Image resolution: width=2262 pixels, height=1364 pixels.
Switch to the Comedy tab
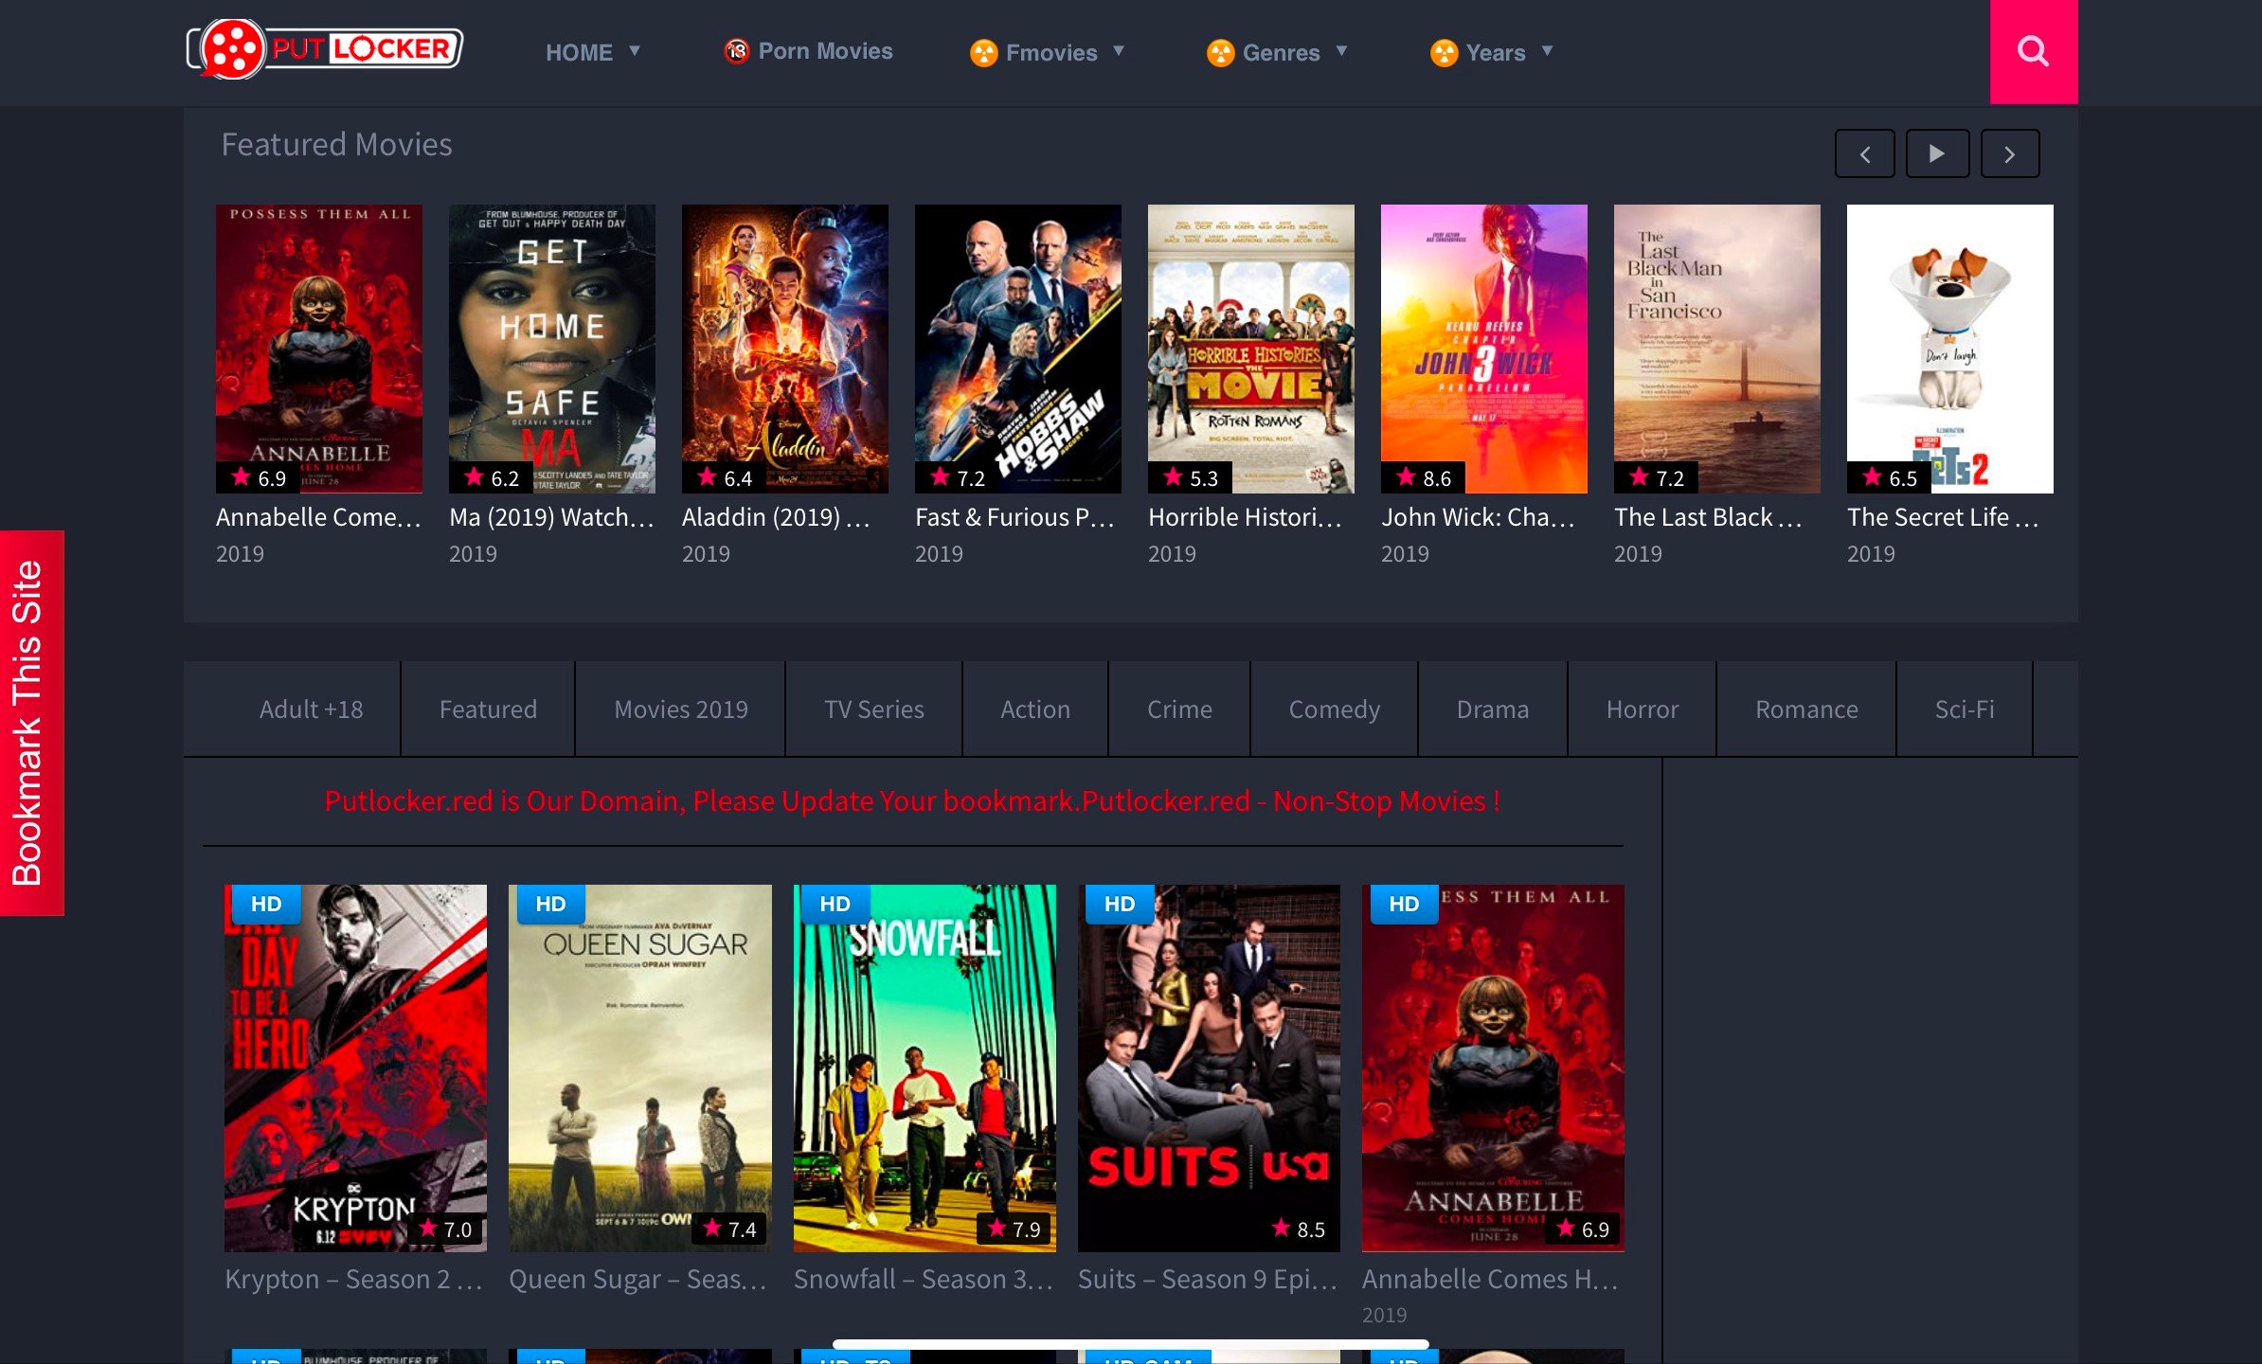pyautogui.click(x=1334, y=709)
